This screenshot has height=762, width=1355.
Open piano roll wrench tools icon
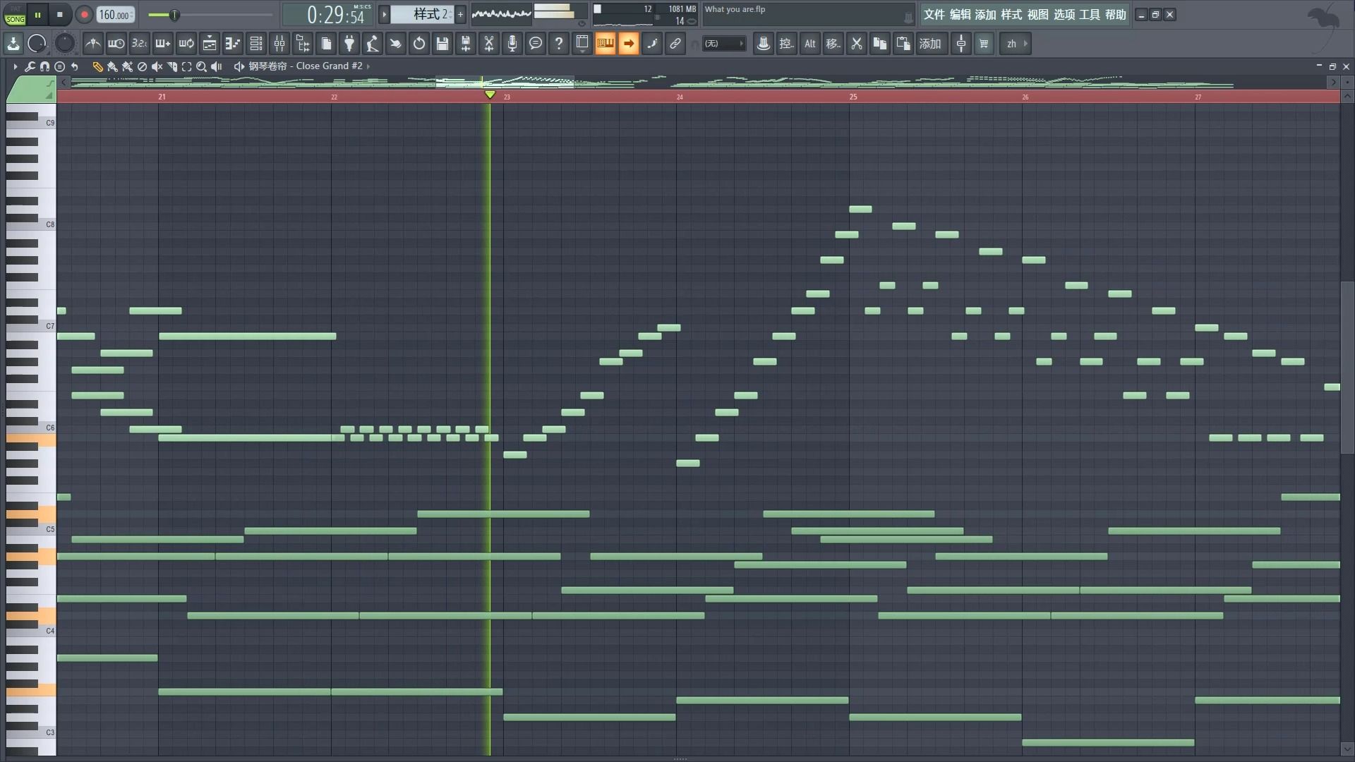[30, 66]
